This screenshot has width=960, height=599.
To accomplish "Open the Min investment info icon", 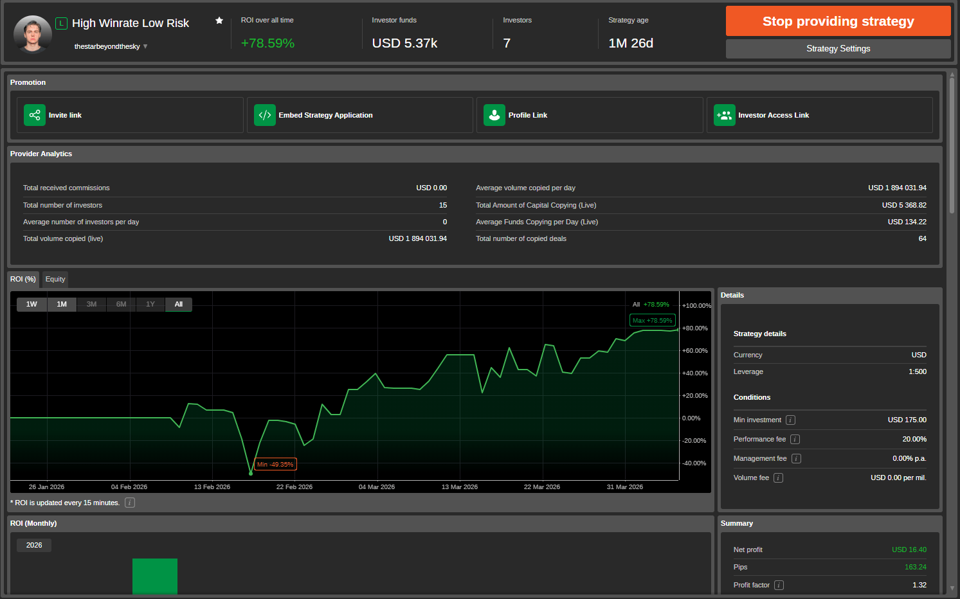I will pos(790,420).
